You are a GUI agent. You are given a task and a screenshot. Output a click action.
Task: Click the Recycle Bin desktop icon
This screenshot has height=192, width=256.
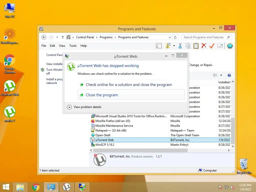pos(244,166)
